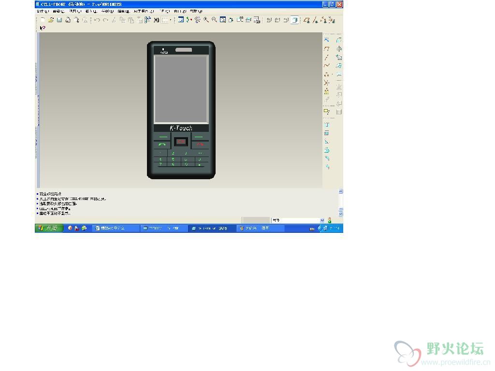Switch to the CELL-PHONE taskbar button
This screenshot has width=495, height=371.
click(x=212, y=228)
